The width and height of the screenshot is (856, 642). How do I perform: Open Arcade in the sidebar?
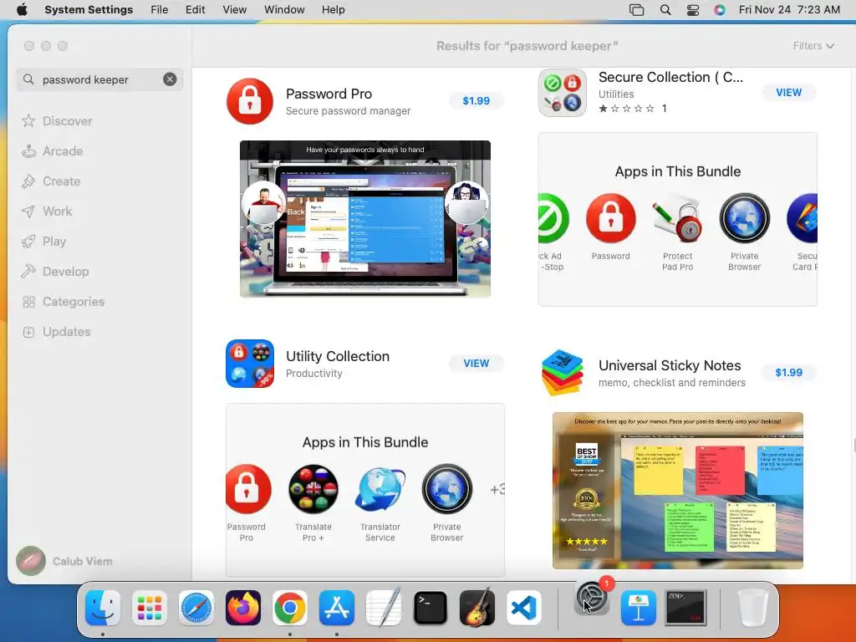(52, 151)
